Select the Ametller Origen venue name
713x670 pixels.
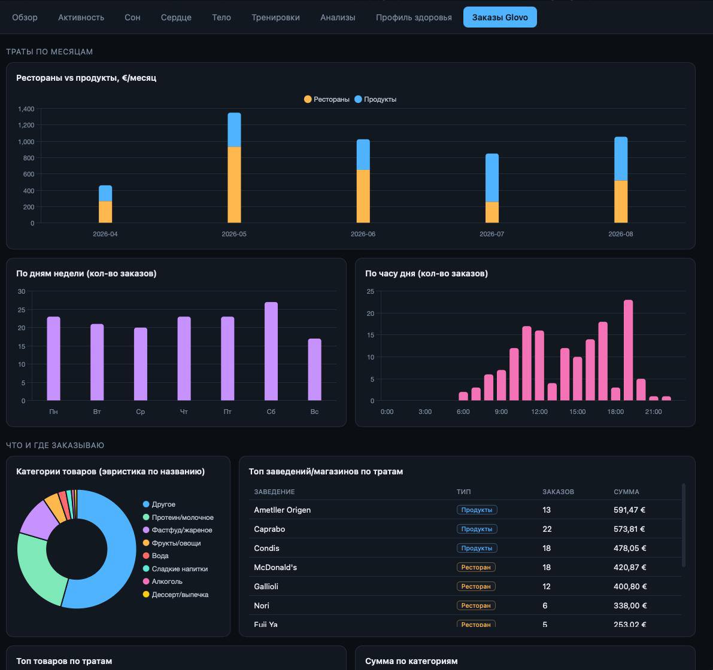(282, 510)
